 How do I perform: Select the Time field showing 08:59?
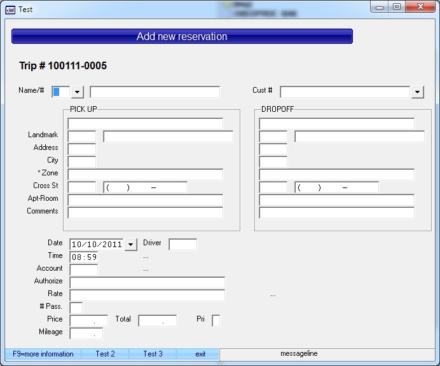click(84, 257)
